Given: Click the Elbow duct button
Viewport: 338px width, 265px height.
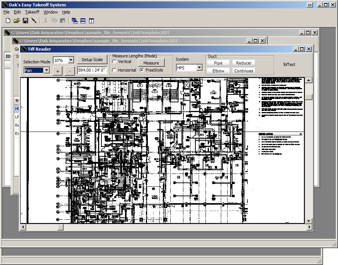Looking at the screenshot, I should click(x=218, y=71).
